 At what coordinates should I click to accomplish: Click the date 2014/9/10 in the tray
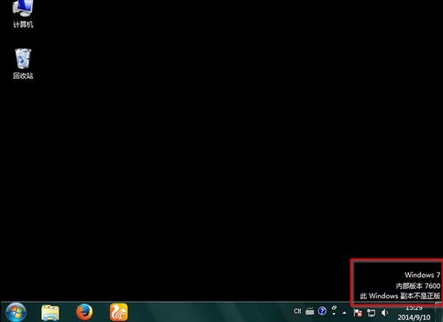pos(414,316)
